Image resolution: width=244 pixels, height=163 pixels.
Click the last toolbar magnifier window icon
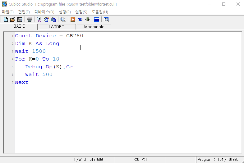click(x=106, y=20)
